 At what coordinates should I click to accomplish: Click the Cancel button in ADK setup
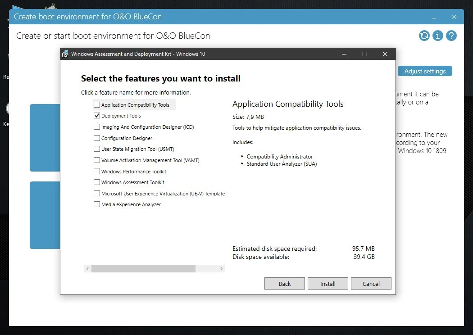click(371, 283)
